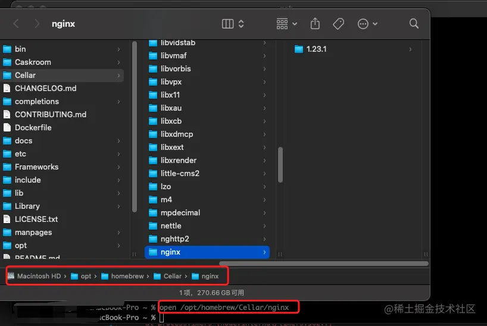The image size is (487, 326).
Task: Select the libx11 folder
Action: pos(207,95)
